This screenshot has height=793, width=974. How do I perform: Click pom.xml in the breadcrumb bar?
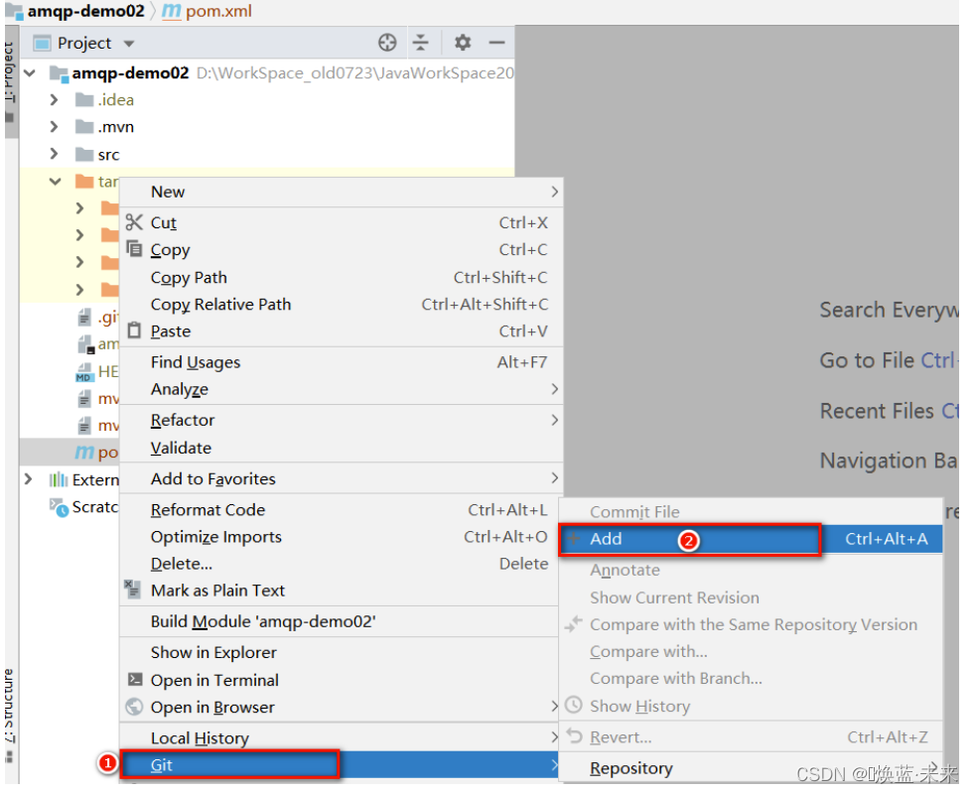(x=217, y=12)
